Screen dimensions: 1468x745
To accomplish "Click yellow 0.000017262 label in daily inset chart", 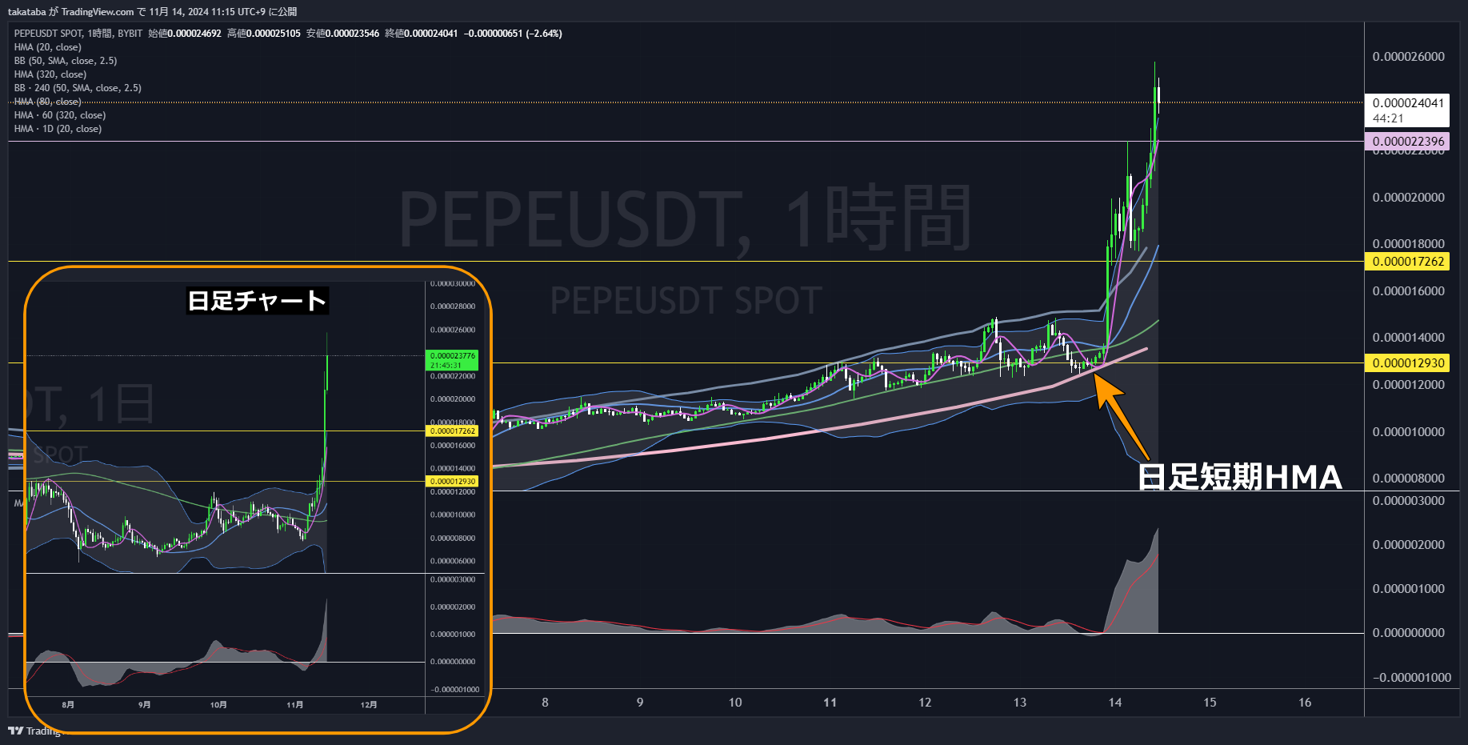I will (x=453, y=431).
